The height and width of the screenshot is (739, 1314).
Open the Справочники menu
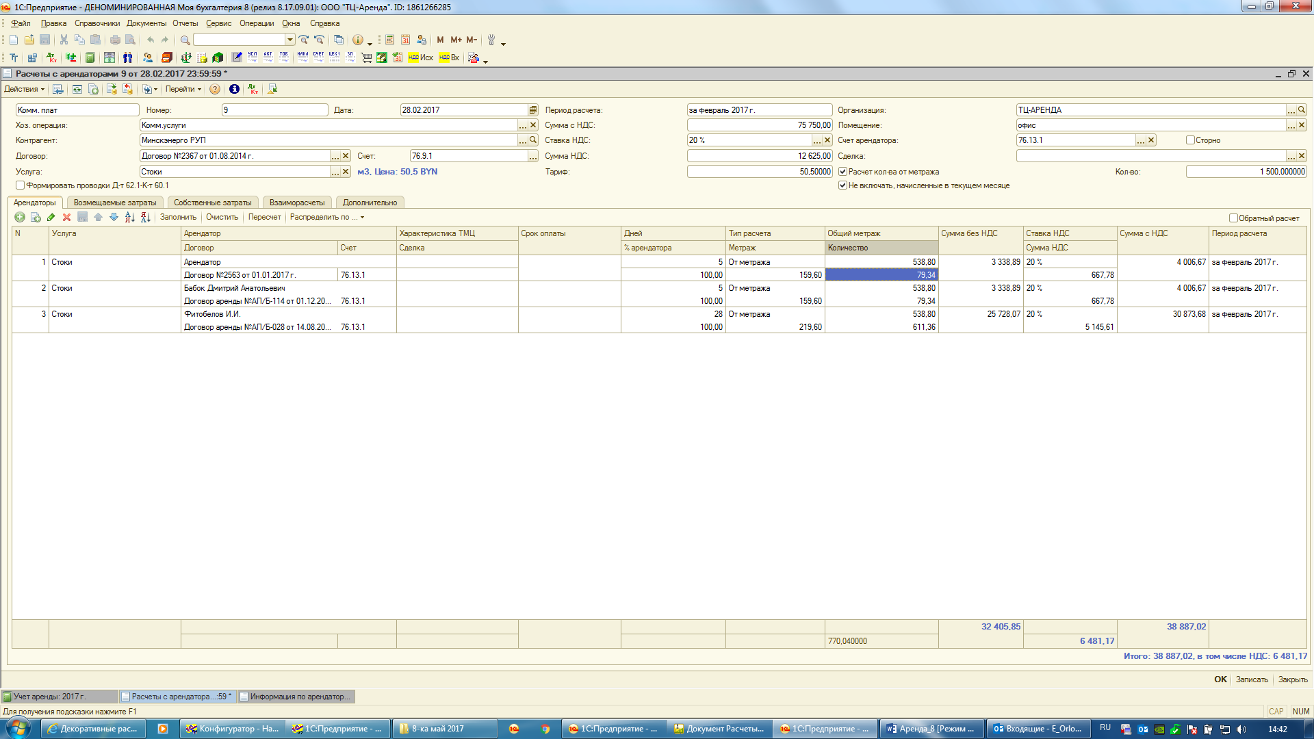[96, 23]
